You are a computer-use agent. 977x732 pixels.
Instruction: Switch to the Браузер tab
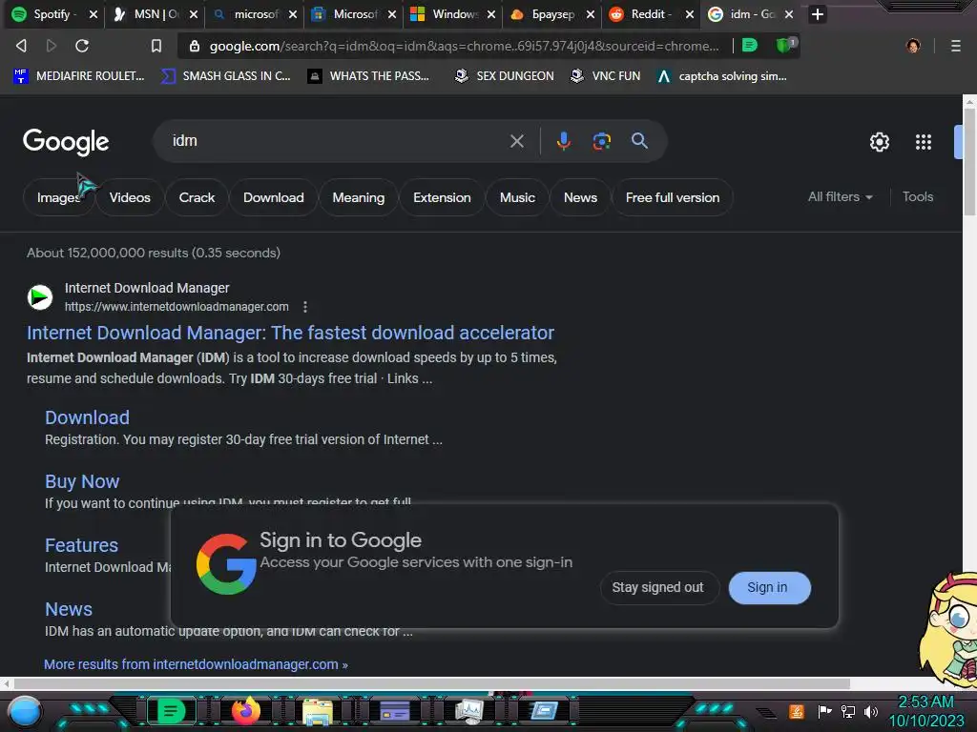click(x=551, y=14)
